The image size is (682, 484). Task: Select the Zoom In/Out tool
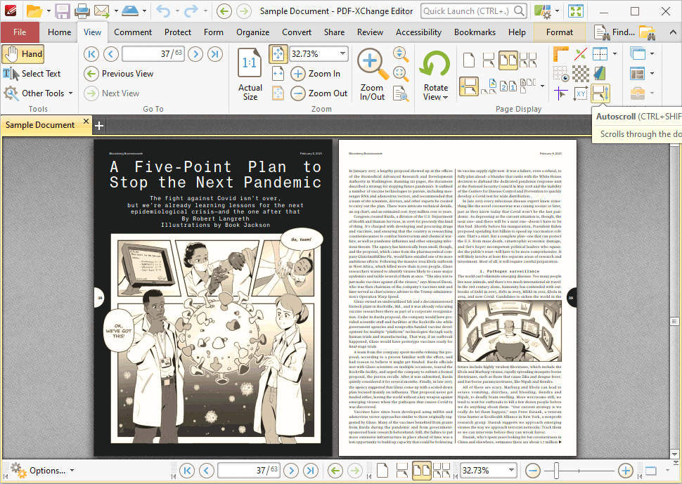coord(373,74)
